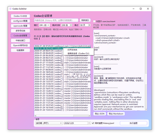The image size is (160, 137).
Task: Select session 2026-01-26 13:57:57 row
Action: [62, 82]
